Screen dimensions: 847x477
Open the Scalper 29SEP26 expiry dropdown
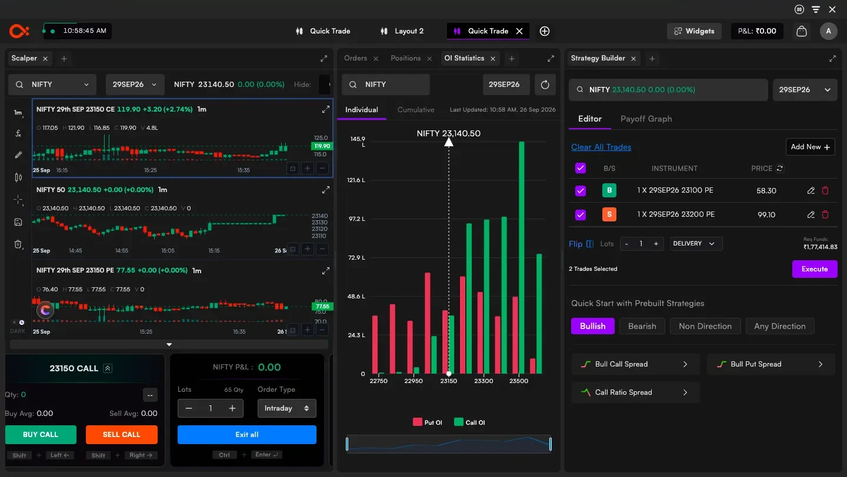135,85
